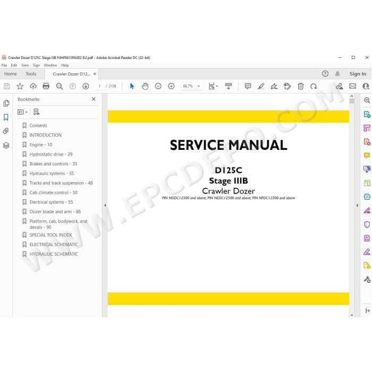Click the Save file icon
Image resolution: width=372 pixels, height=372 pixels.
point(7,86)
